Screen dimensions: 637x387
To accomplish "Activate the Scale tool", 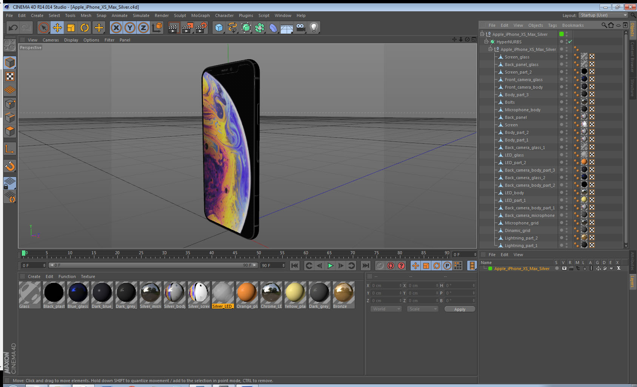I will tap(71, 28).
